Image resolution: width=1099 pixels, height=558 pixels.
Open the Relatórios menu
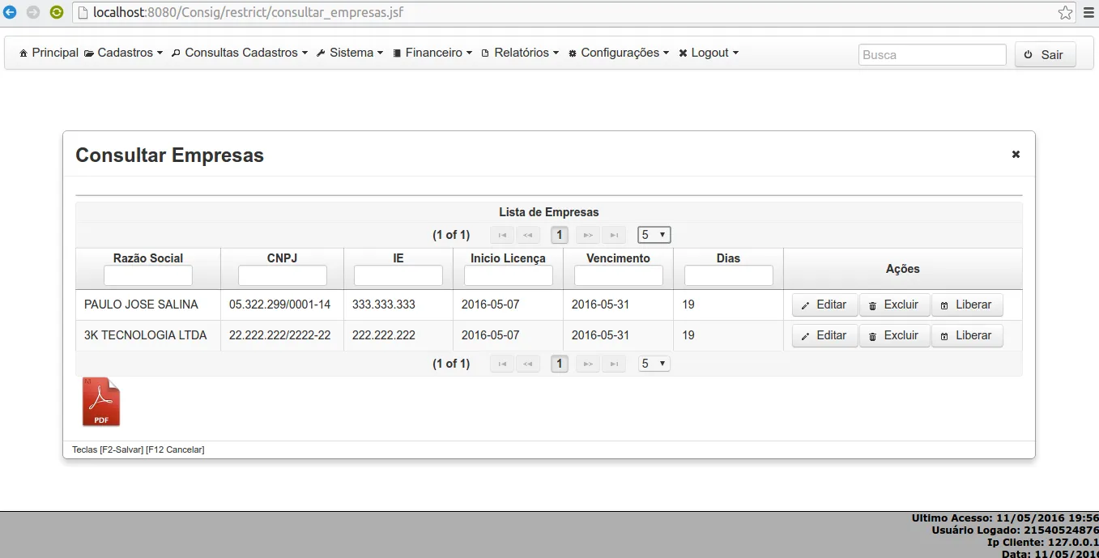(520, 53)
